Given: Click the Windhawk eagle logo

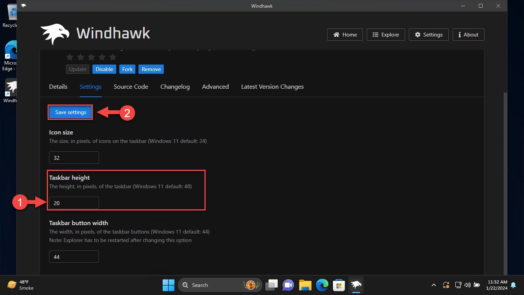Looking at the screenshot, I should pyautogui.click(x=55, y=34).
